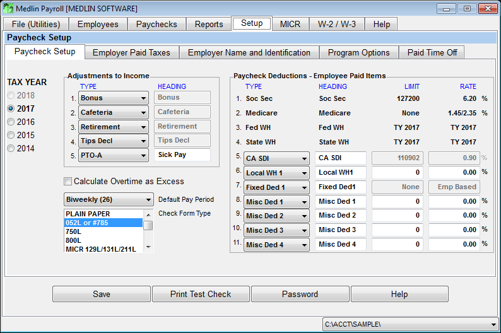This screenshot has width=501, height=333.
Task: Select tax year 2016 radio button
Action: pos(11,122)
